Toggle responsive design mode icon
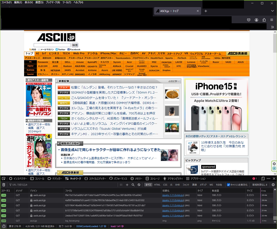Viewport: 277px width, 229px height. point(263,179)
